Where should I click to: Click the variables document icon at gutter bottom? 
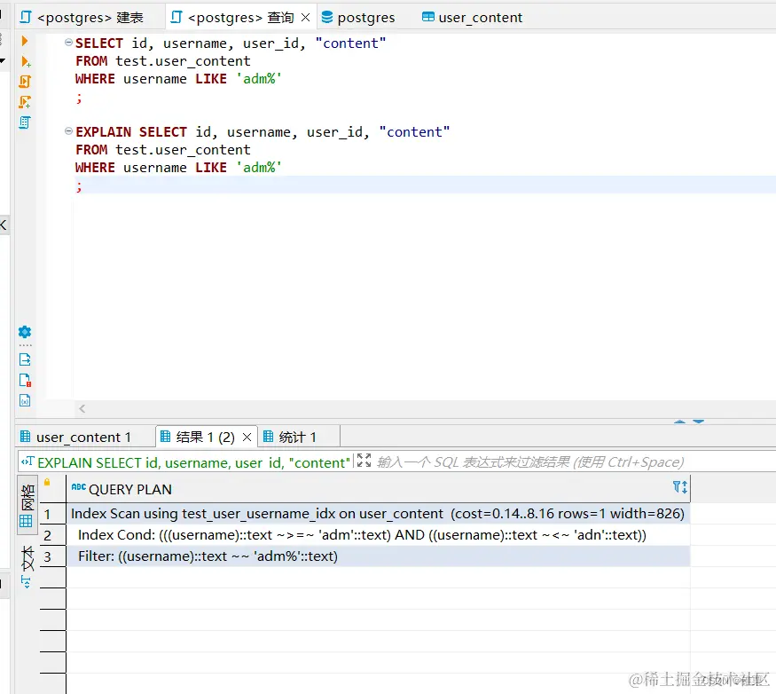point(25,400)
